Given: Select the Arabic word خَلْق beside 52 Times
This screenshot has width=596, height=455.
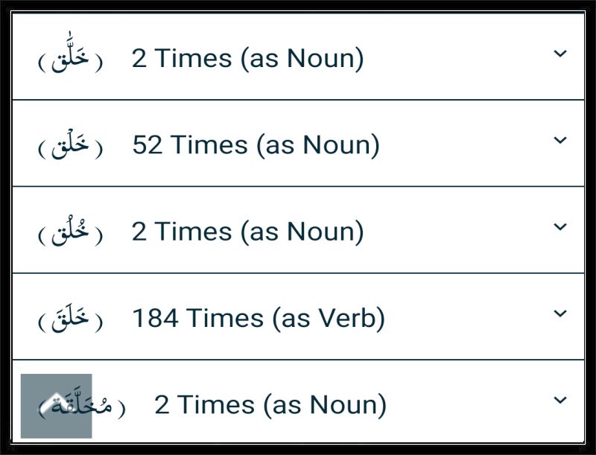Looking at the screenshot, I should click(70, 144).
